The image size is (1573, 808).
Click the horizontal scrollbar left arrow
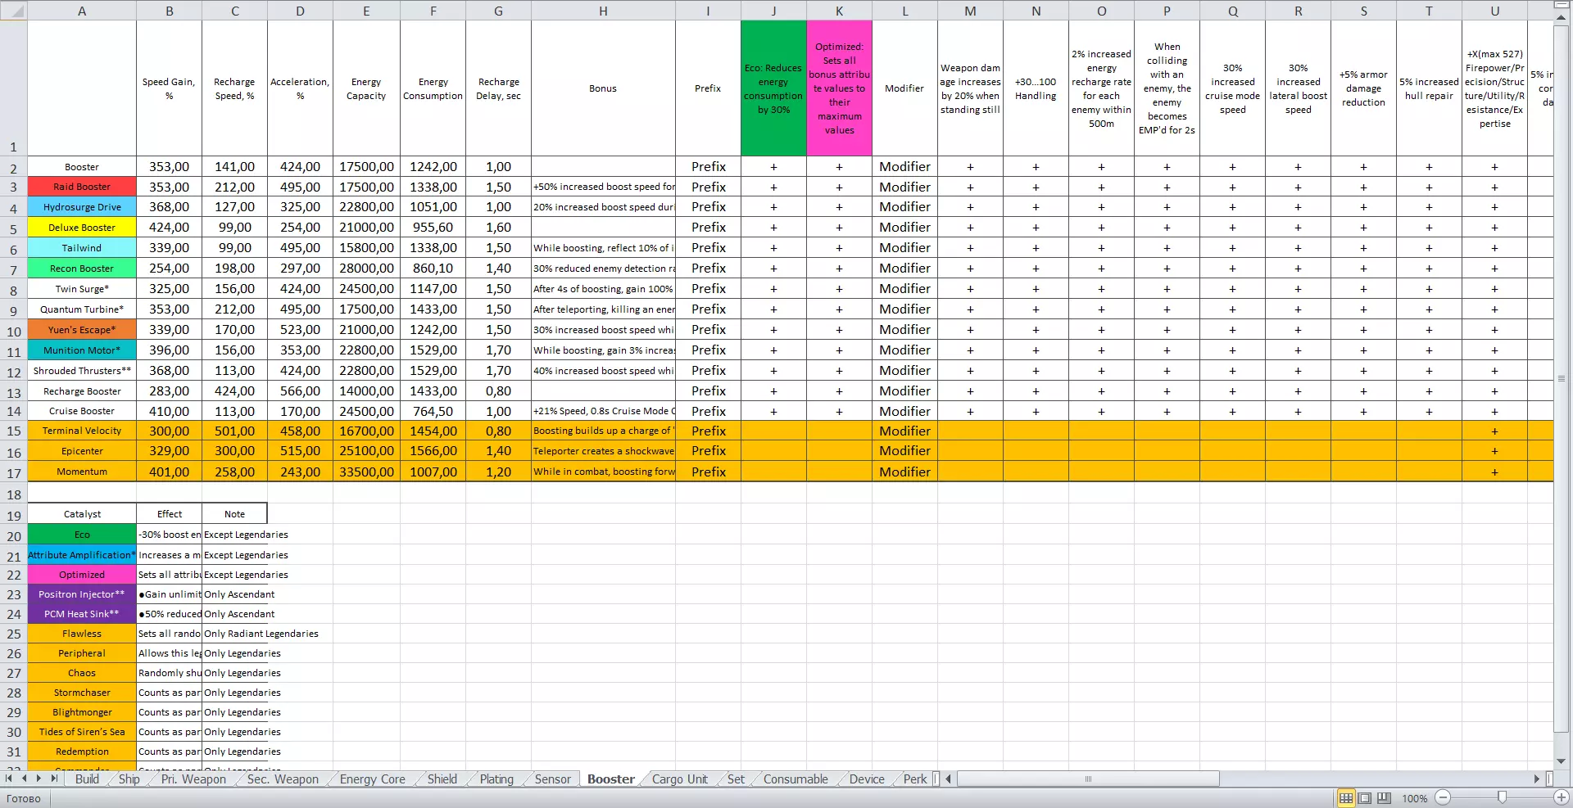949,779
